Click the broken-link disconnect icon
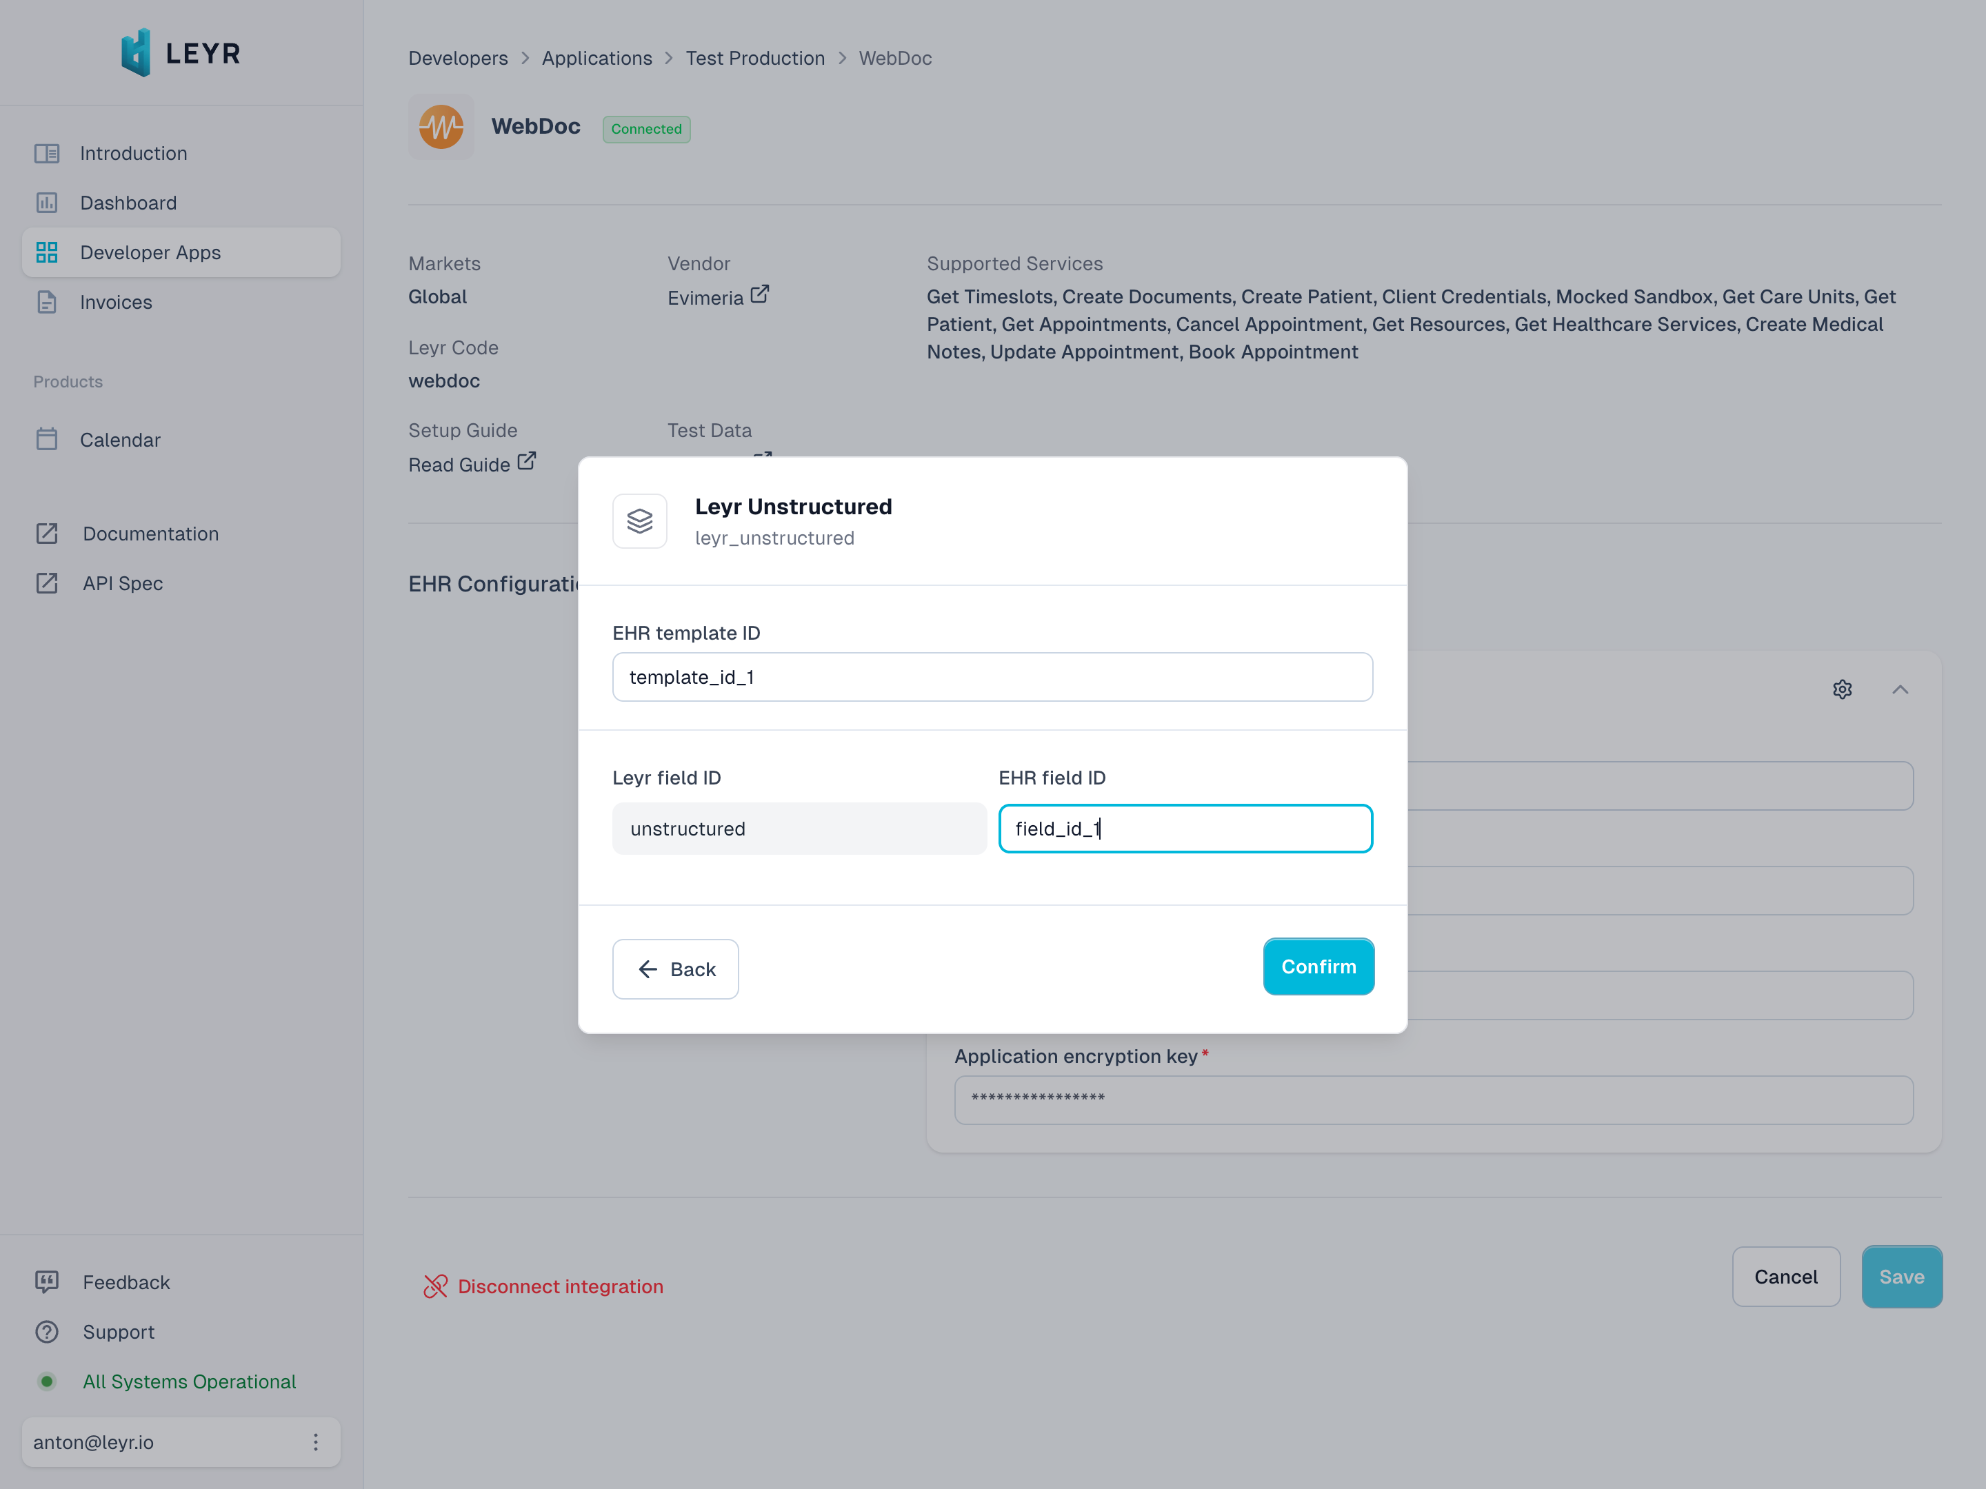 coord(435,1286)
